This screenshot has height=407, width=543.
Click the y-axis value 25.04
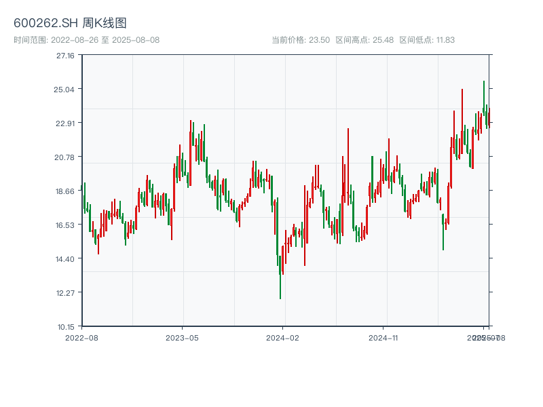pyautogui.click(x=64, y=90)
